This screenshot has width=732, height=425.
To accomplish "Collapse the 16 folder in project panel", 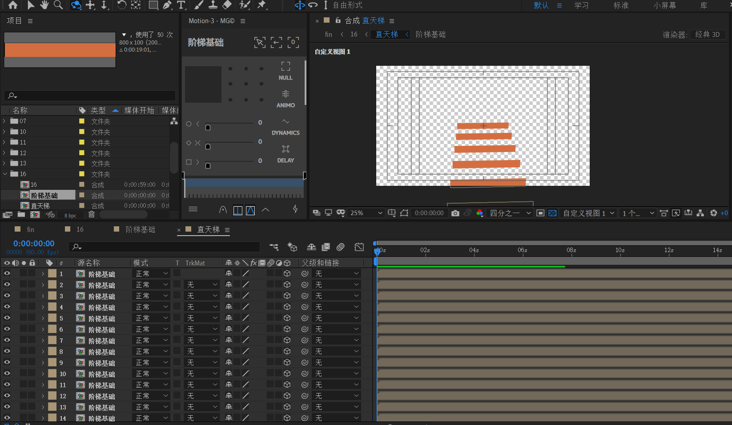I will click(4, 174).
